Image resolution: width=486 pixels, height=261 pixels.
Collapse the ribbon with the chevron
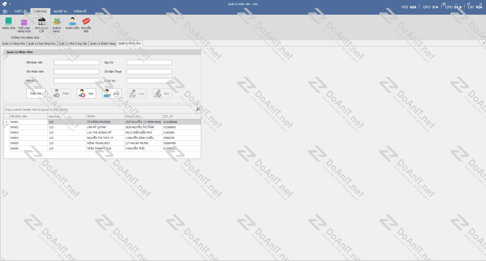pos(484,37)
